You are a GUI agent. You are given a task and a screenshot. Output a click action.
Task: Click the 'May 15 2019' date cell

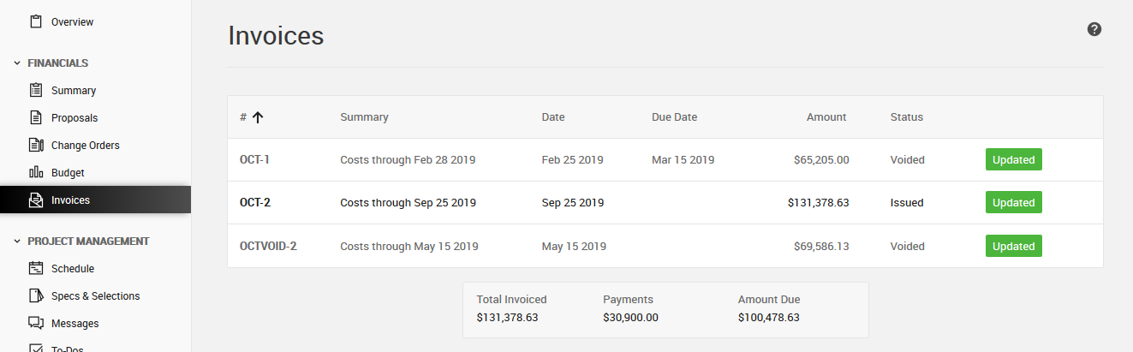click(575, 246)
